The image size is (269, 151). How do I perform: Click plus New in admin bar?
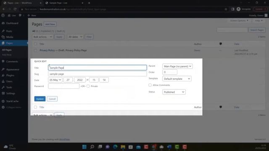pyautogui.click(x=32, y=16)
